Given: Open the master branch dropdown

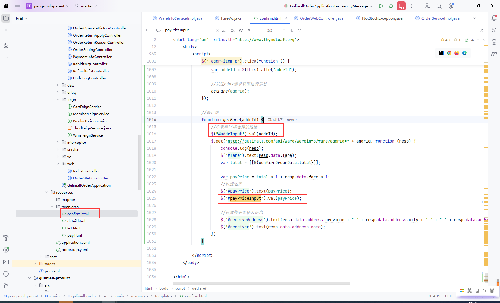Looking at the screenshot, I should 86,6.
